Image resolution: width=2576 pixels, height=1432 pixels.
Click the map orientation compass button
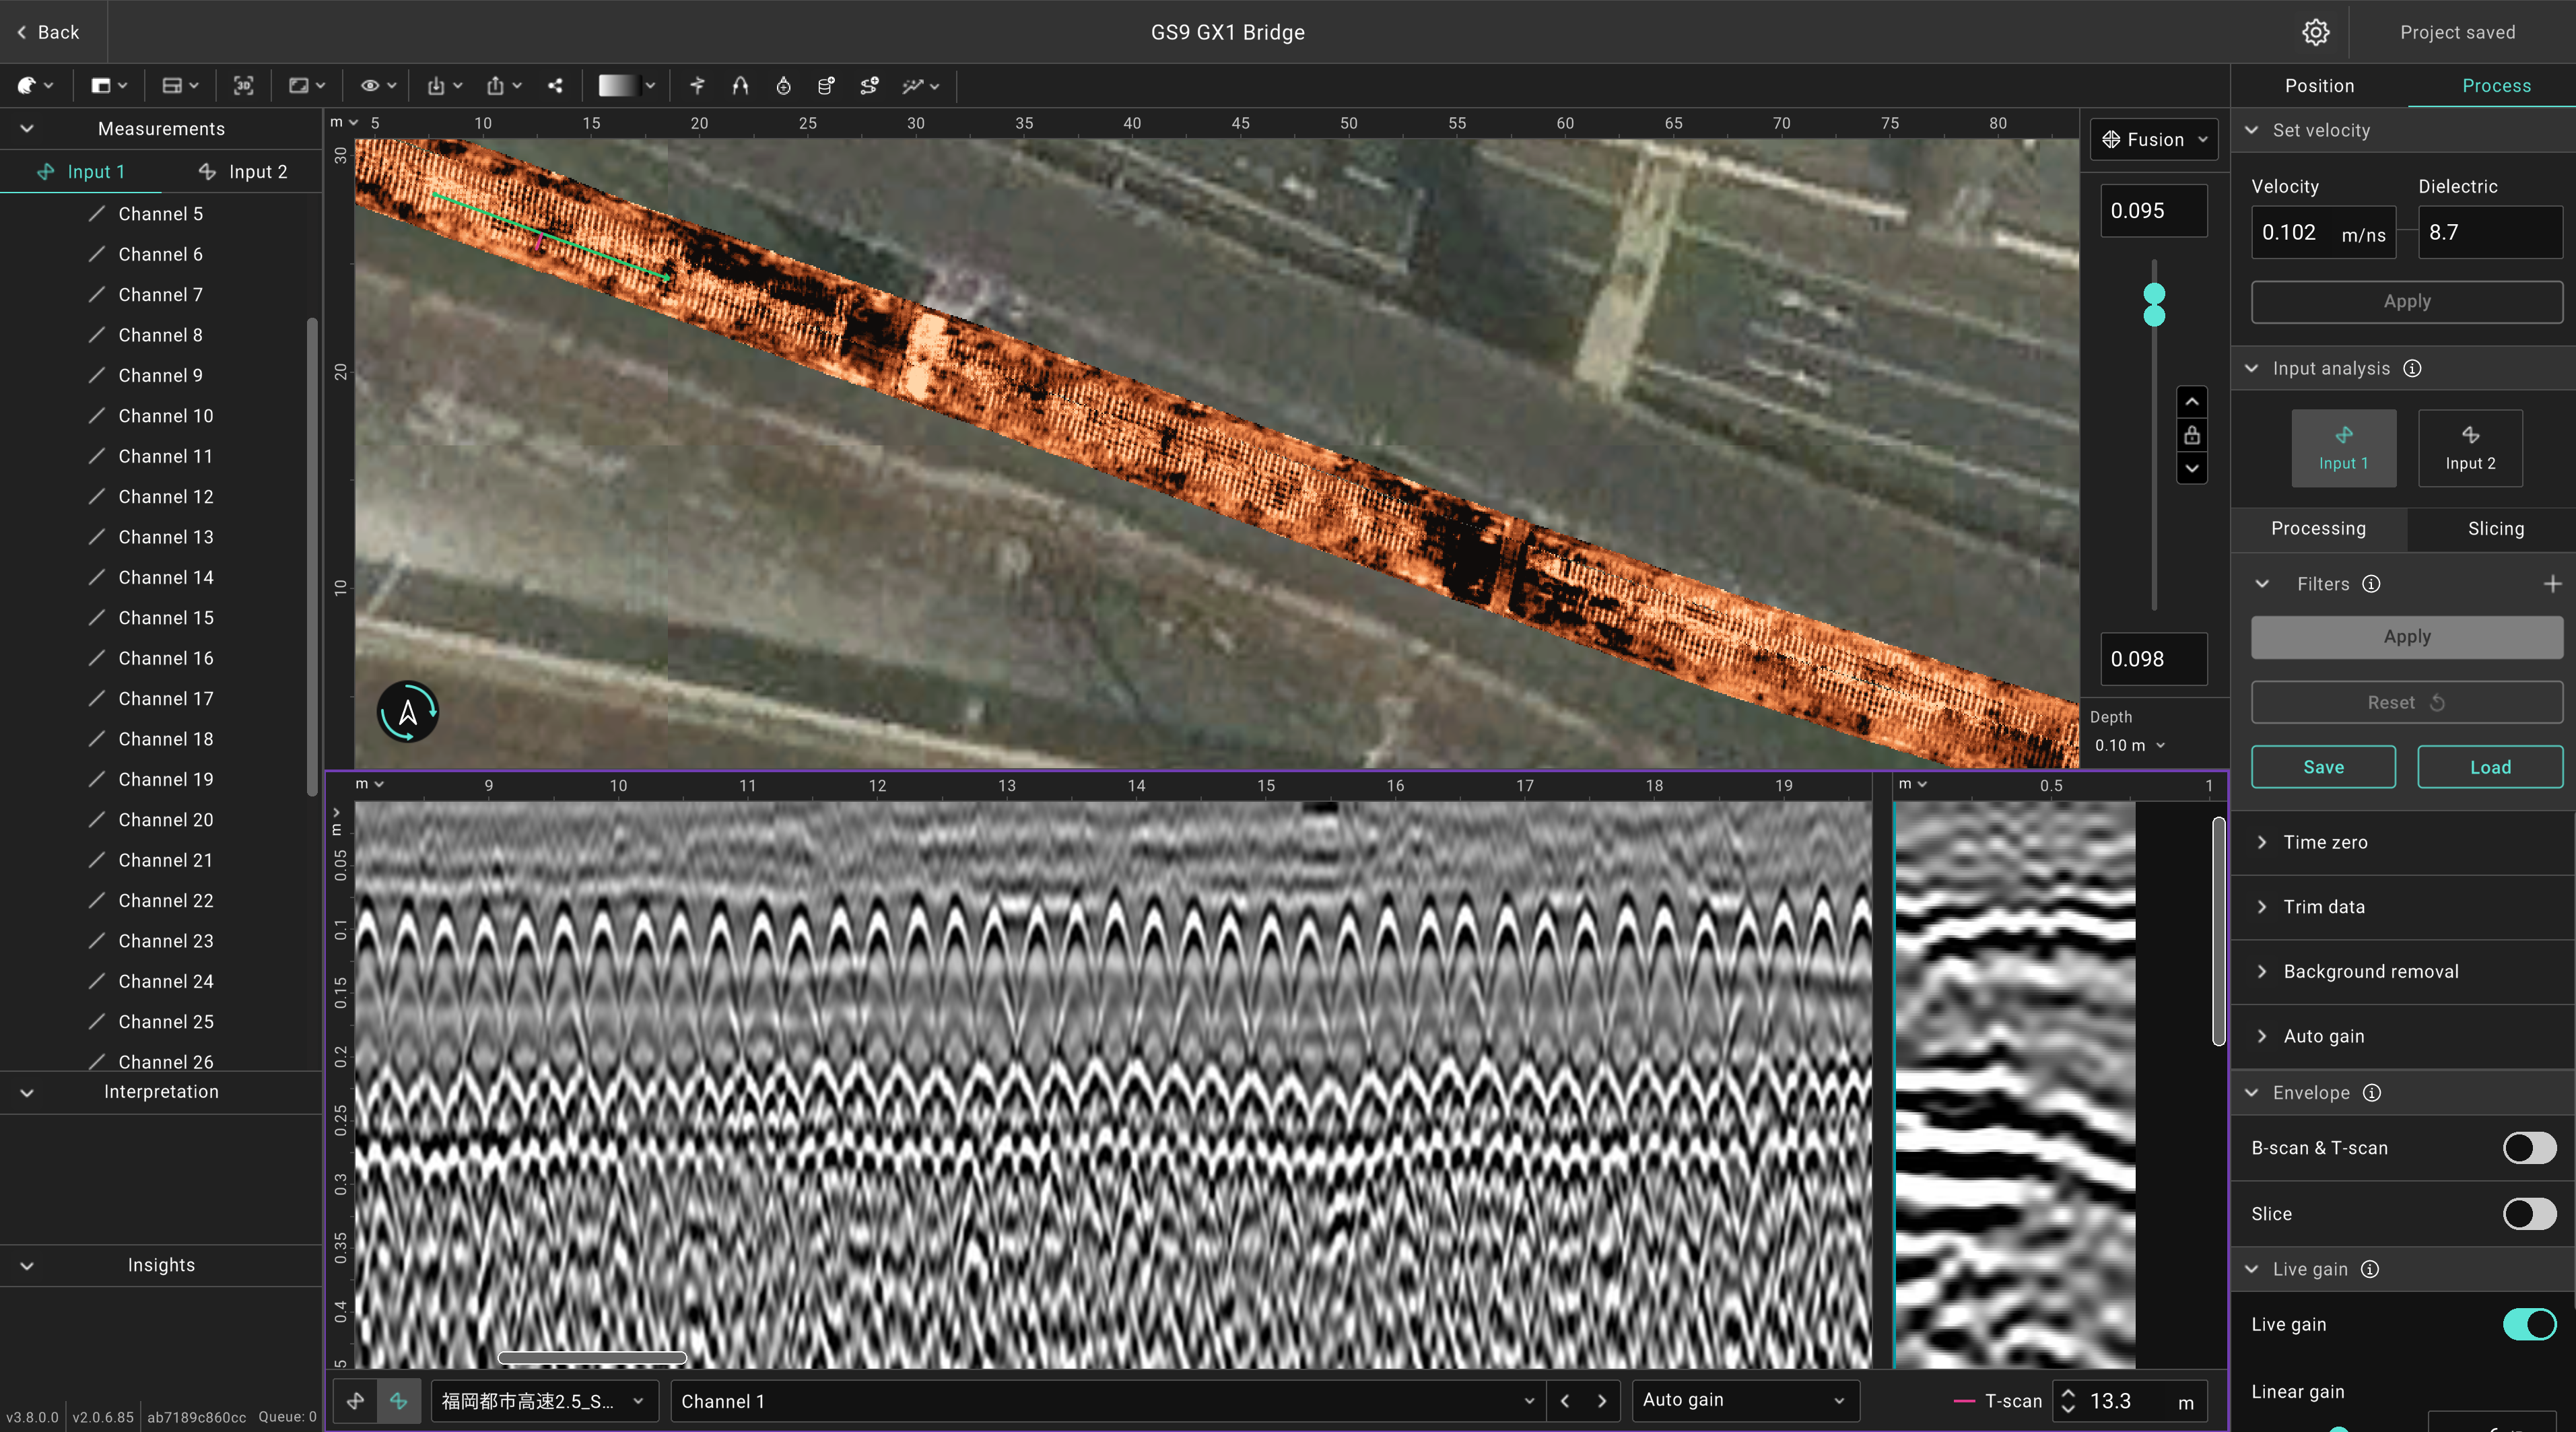(407, 712)
